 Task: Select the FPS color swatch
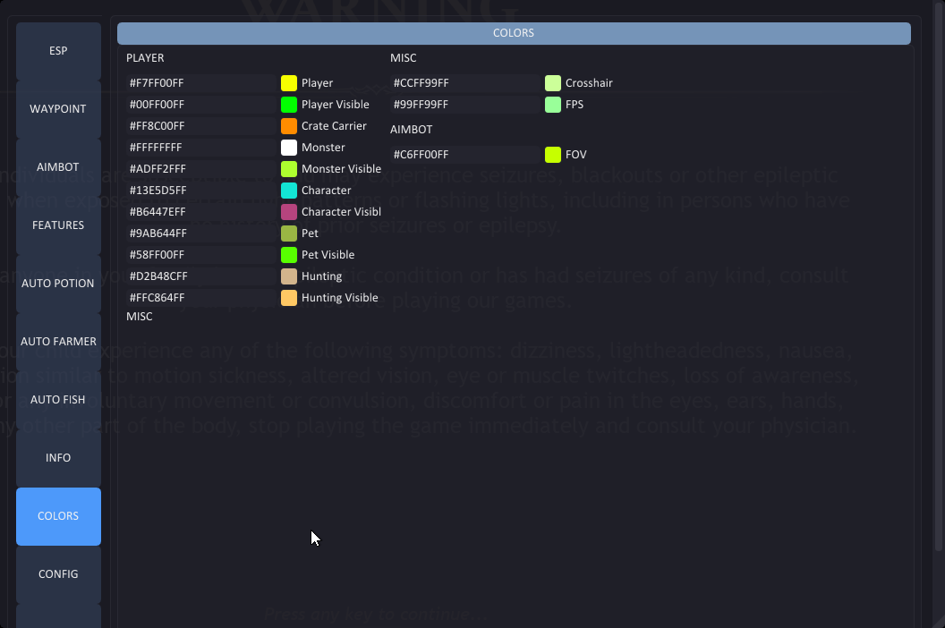click(553, 105)
